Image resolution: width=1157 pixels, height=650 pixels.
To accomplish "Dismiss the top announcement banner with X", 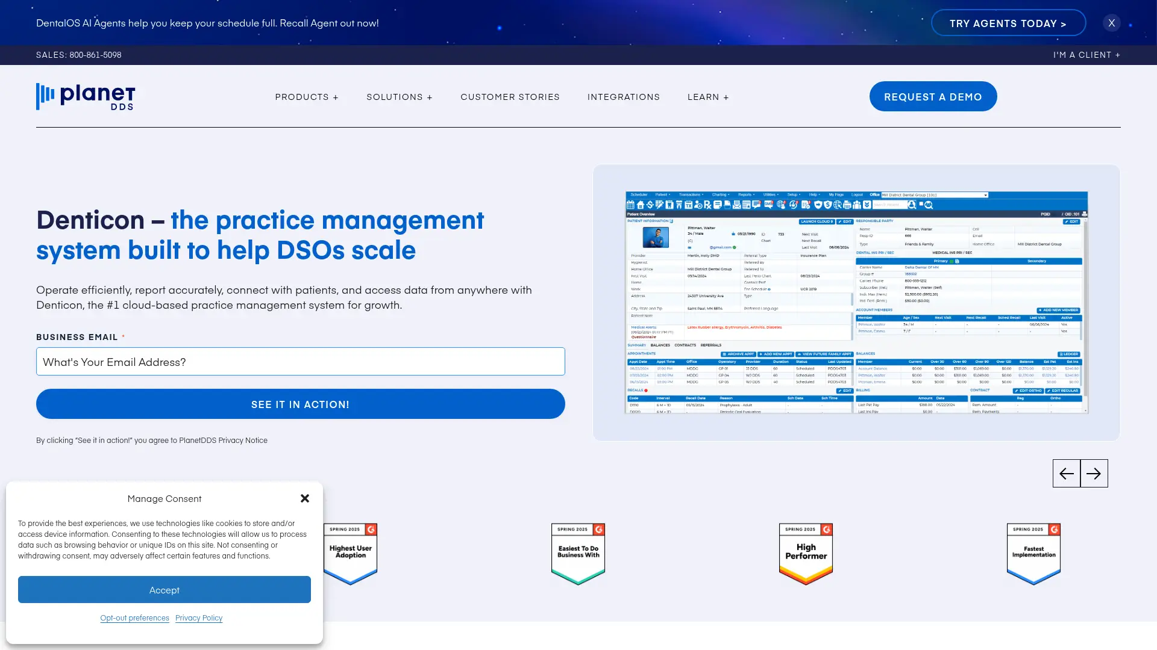I will click(1112, 23).
